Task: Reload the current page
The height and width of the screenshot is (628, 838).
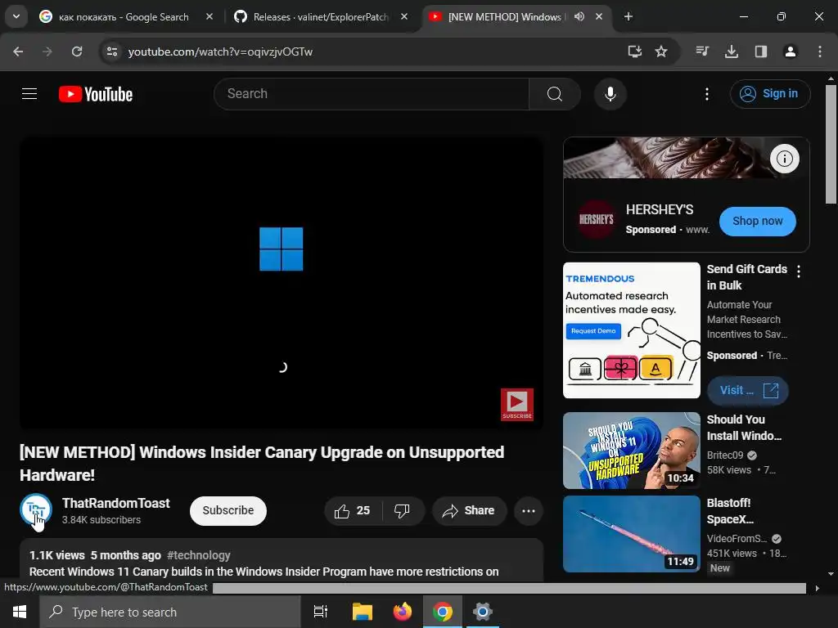Action: pos(77,52)
